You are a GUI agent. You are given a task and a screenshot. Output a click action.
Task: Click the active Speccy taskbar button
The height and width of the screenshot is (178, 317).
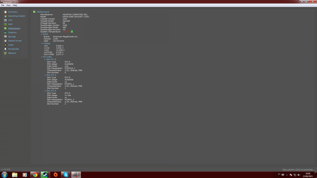76,175
